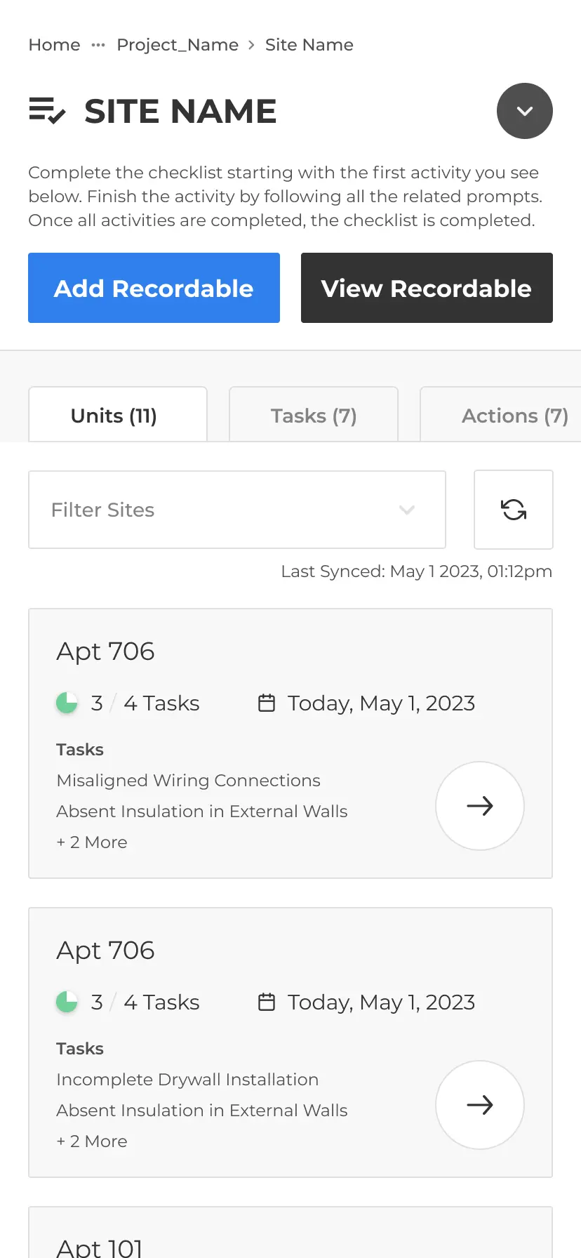Switch to the Actions (7) tab
The image size is (581, 1258).
click(x=500, y=415)
